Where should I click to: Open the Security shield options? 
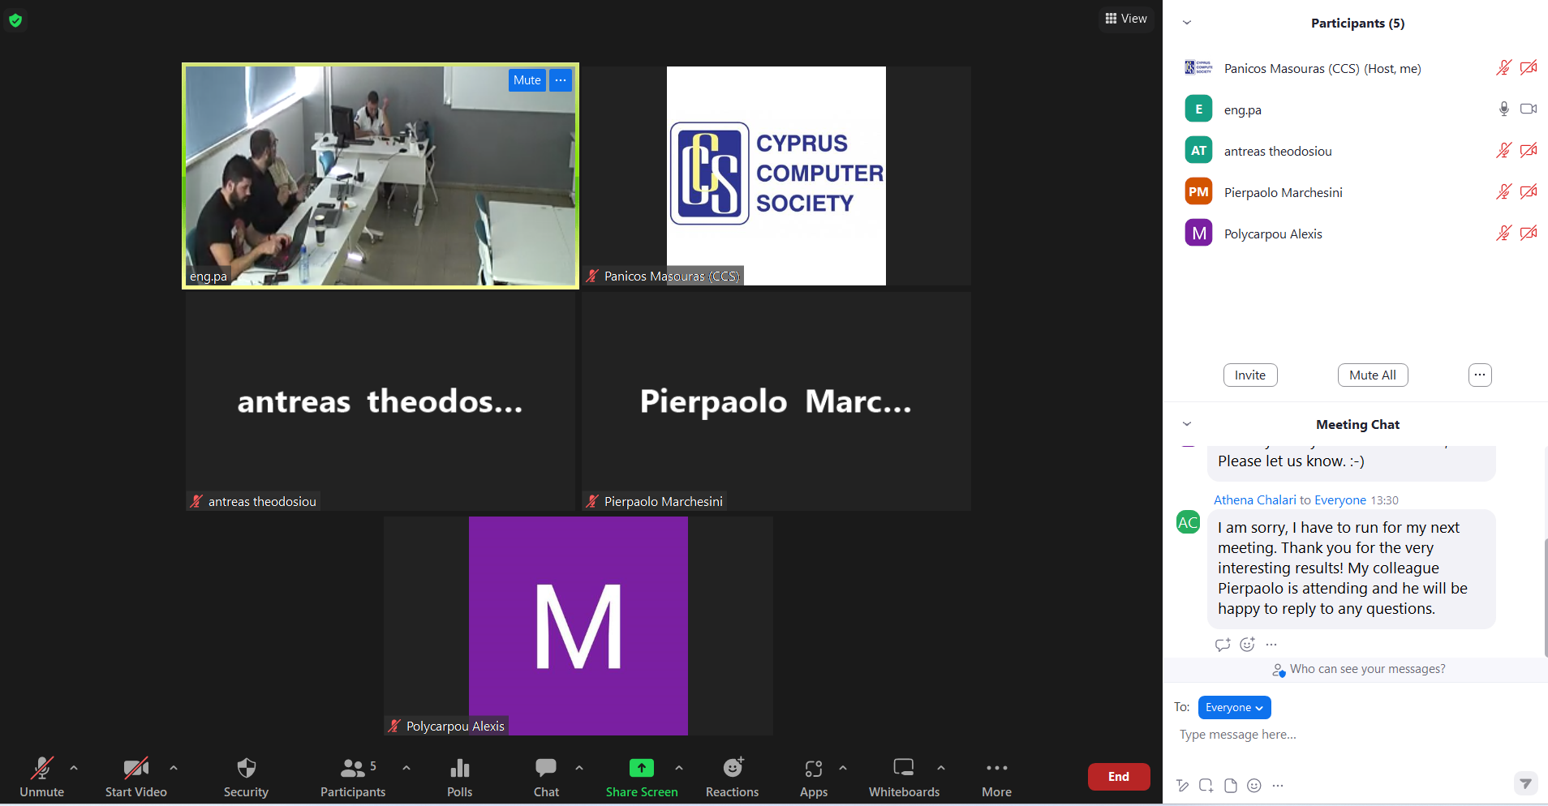[246, 777]
